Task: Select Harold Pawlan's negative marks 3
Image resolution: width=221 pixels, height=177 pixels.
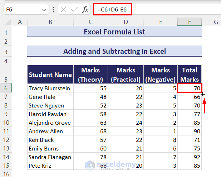Action: 161,114
